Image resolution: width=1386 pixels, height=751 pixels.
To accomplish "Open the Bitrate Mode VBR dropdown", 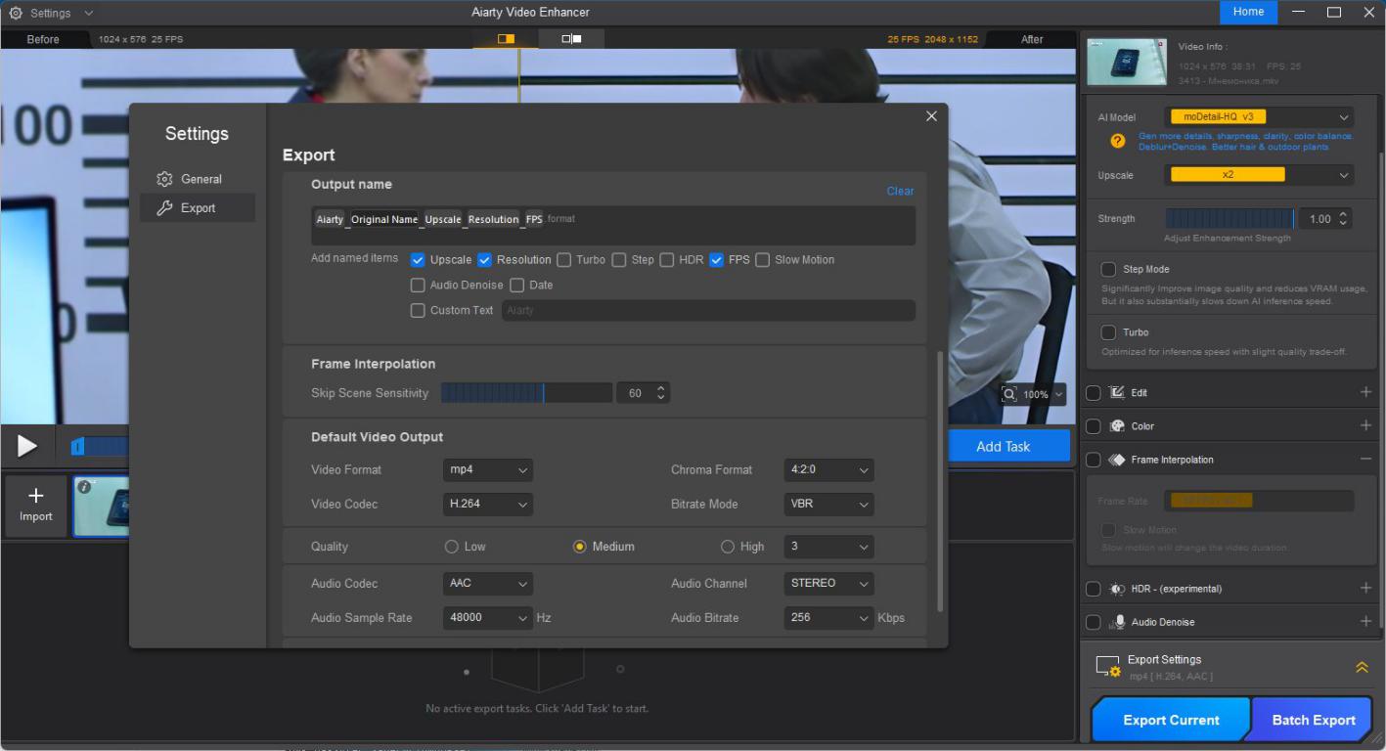I will [828, 505].
